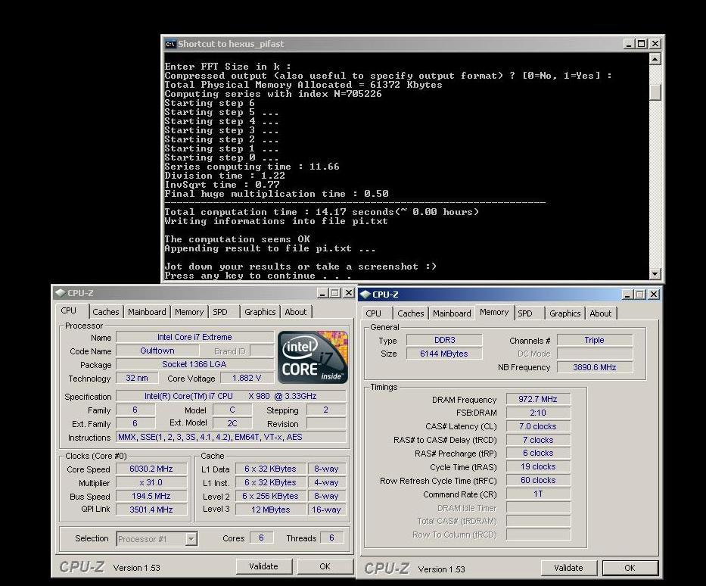
Task: Click the FSB:DRAM value '2:10'
Action: (538, 413)
